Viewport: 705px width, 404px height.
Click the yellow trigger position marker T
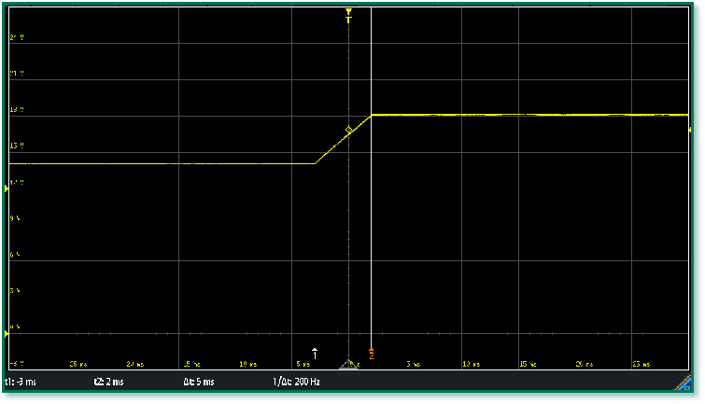pyautogui.click(x=348, y=17)
